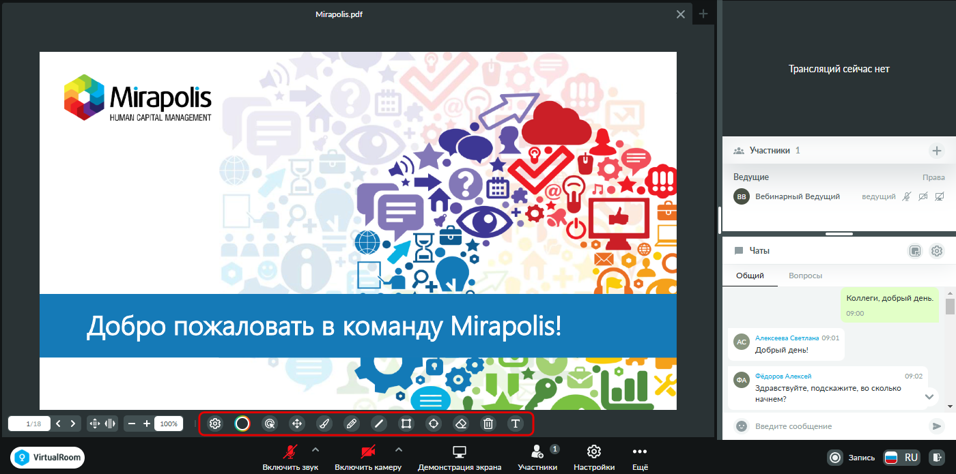Open the drawing color picker ring
Viewport: 956px width, 474px height.
point(242,424)
